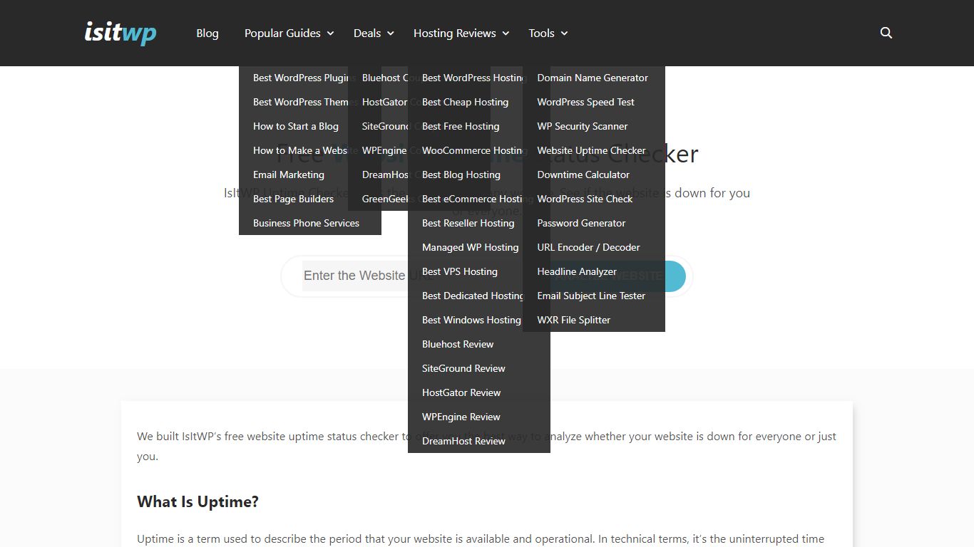
Task: Open Best VPS Hosting
Action: tap(460, 271)
